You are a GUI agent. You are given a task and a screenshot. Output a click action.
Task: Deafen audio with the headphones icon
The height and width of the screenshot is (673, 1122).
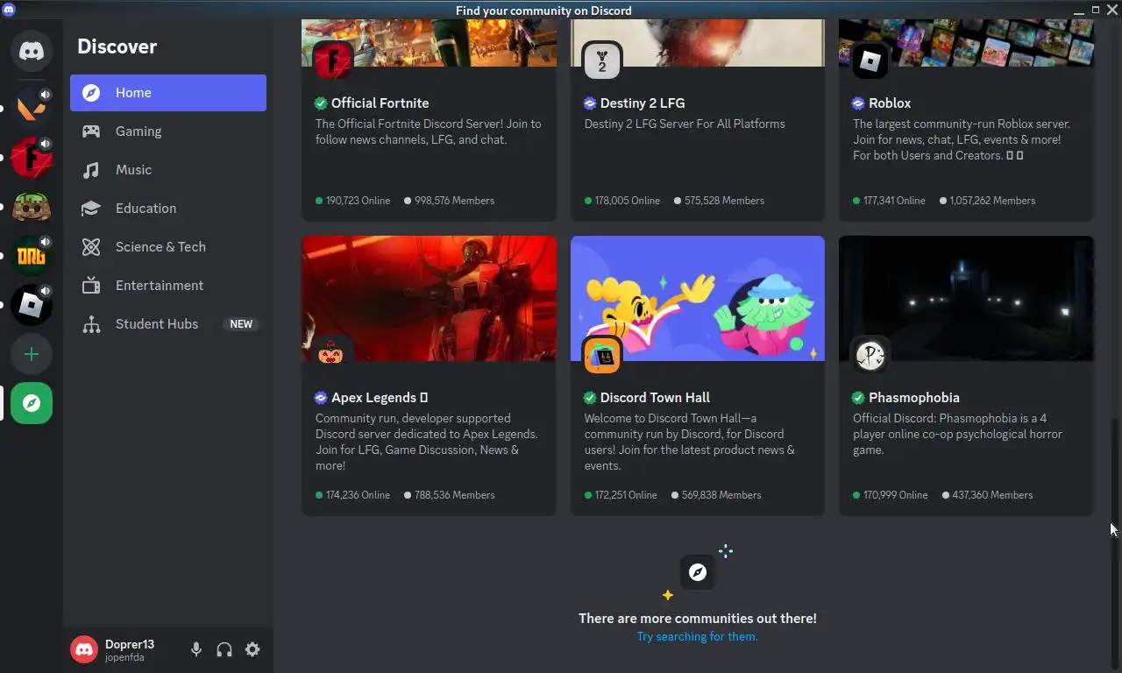tap(224, 649)
